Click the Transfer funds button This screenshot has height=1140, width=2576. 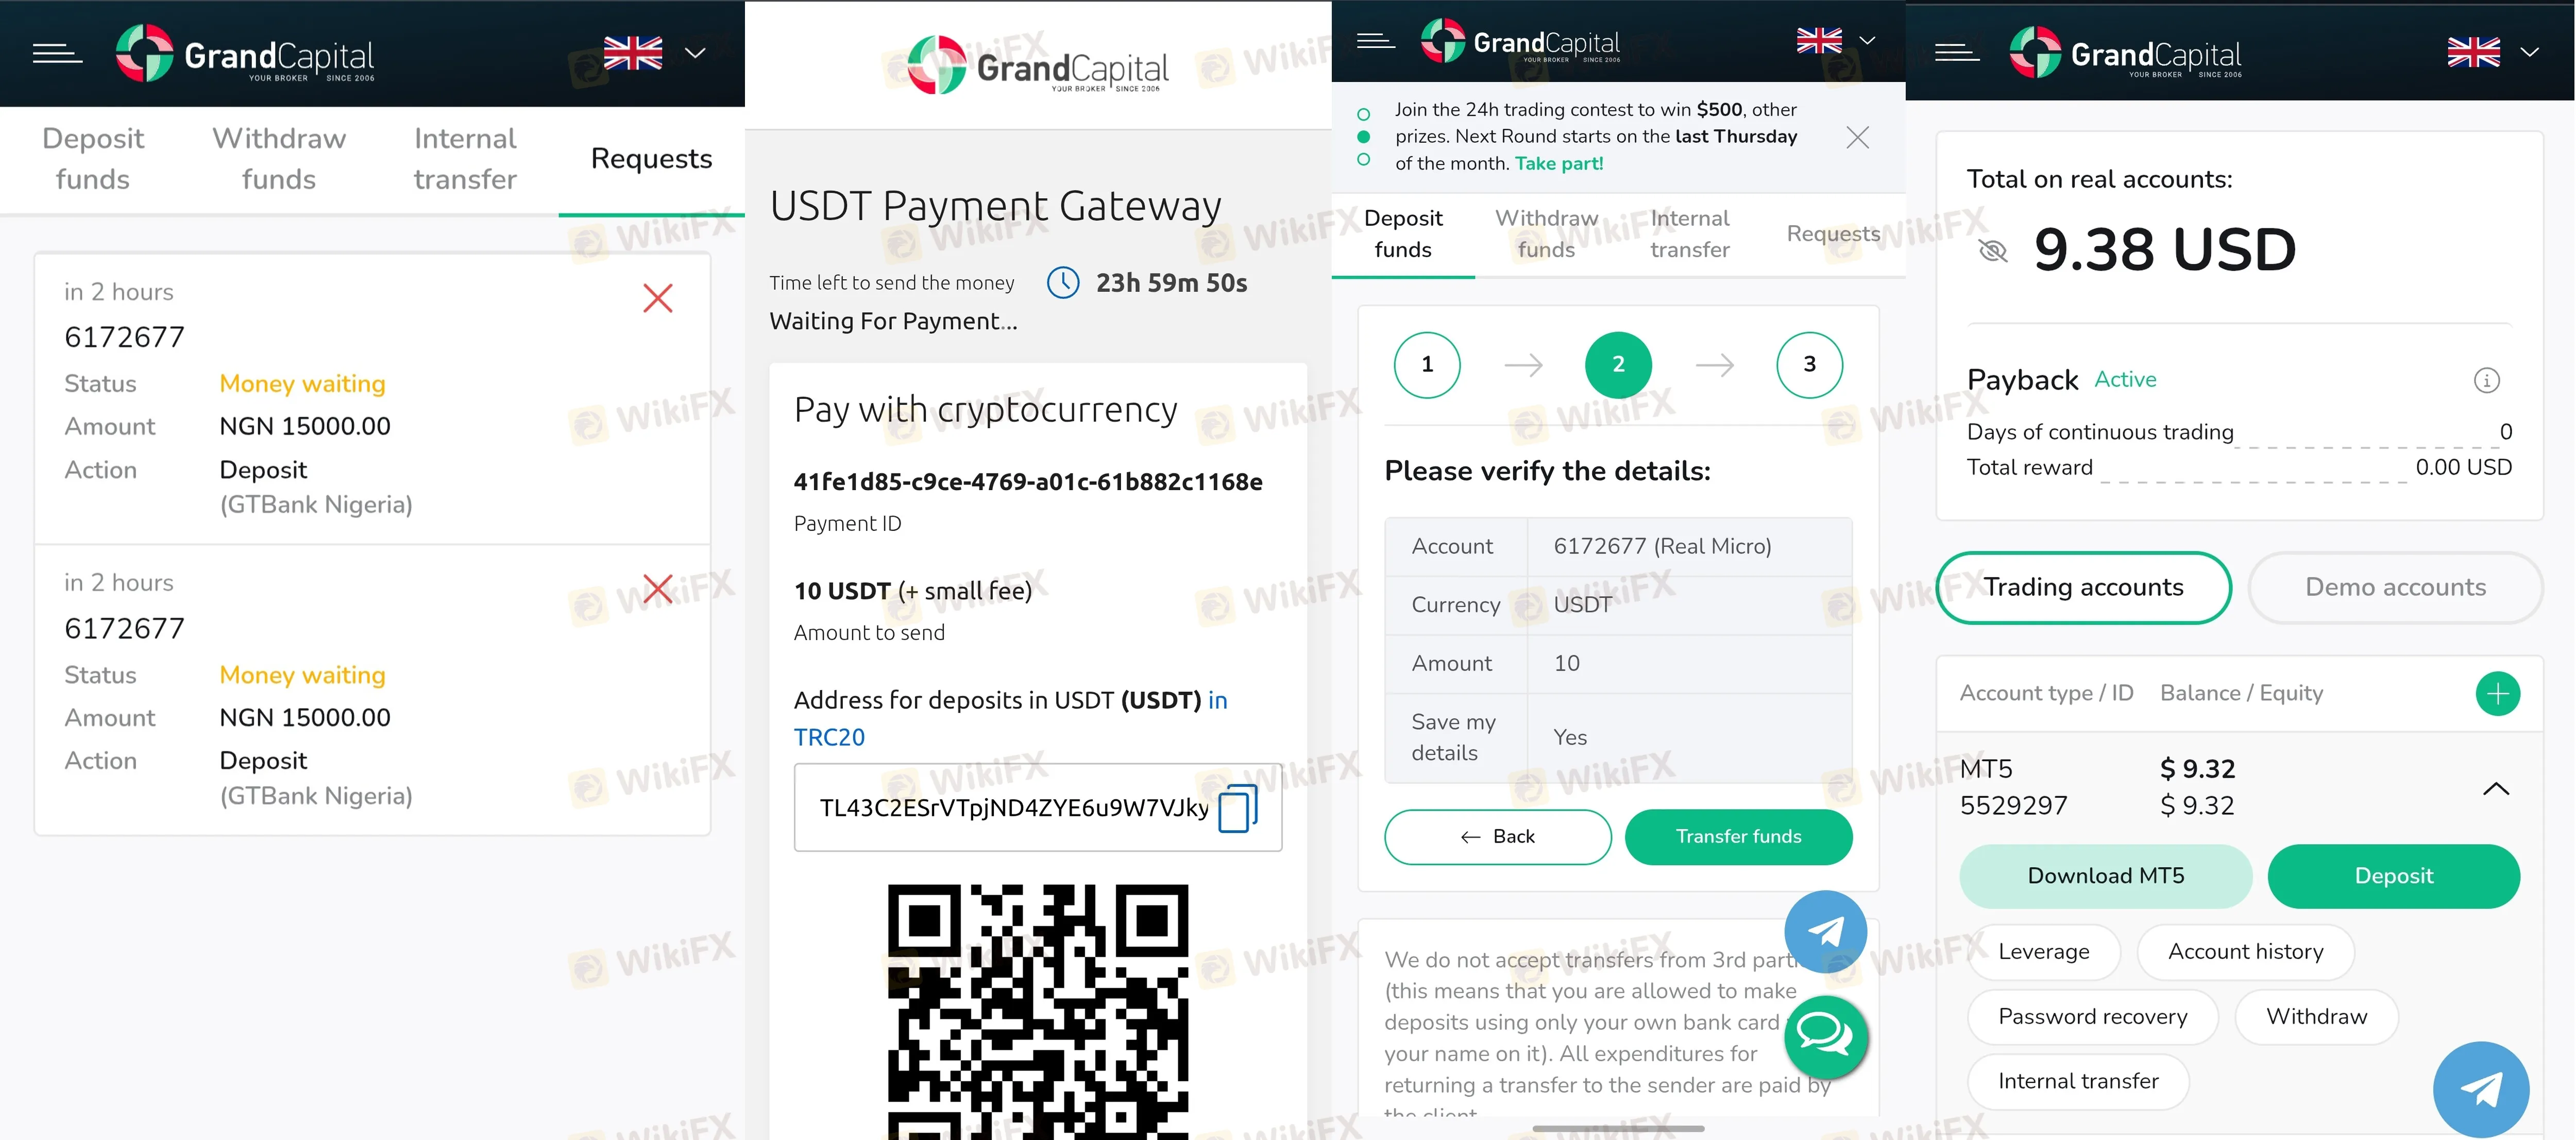pyautogui.click(x=1738, y=837)
